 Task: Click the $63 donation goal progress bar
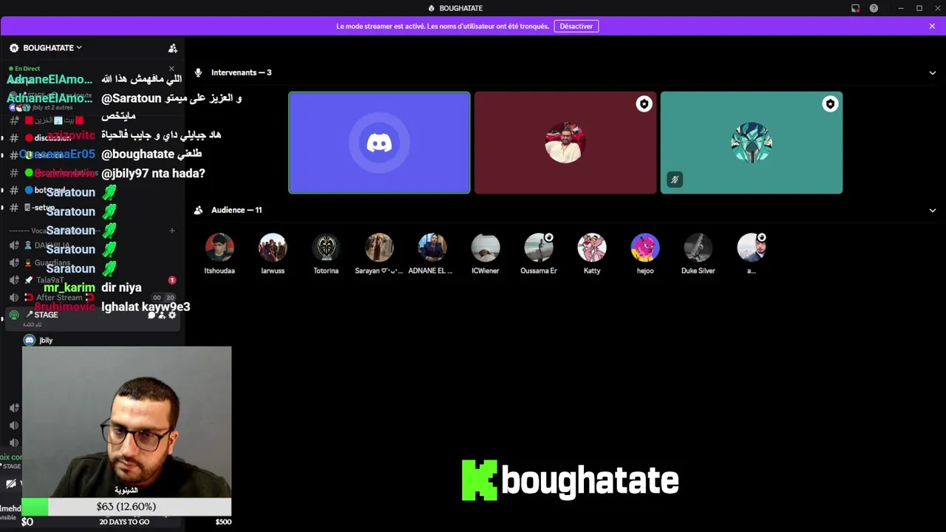point(126,507)
